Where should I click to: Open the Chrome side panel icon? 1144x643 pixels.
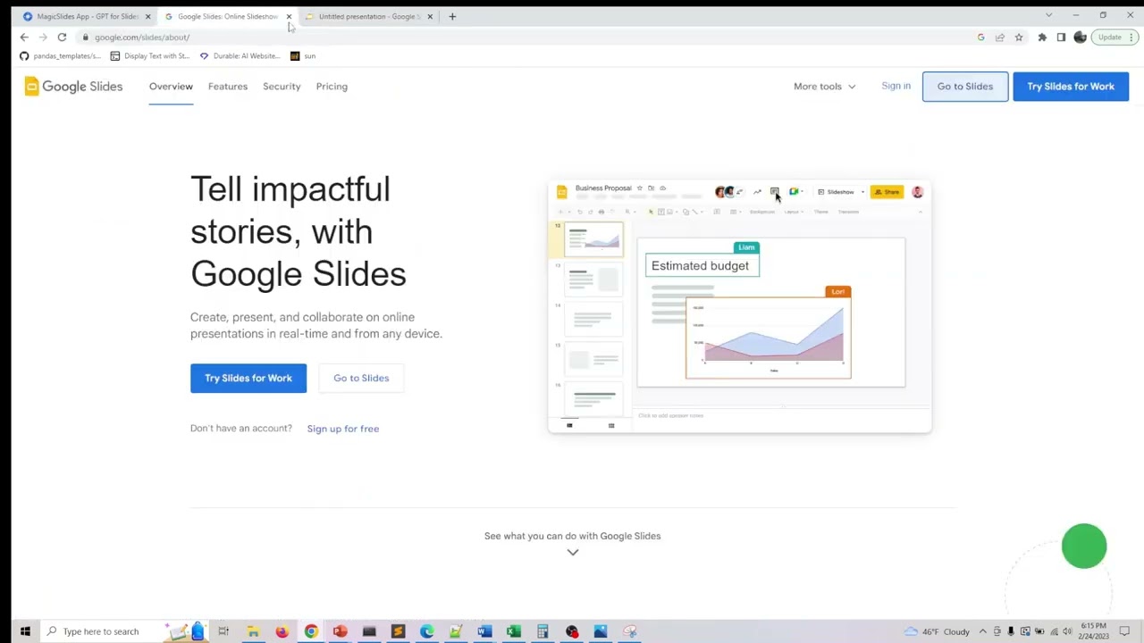[x=1061, y=38]
